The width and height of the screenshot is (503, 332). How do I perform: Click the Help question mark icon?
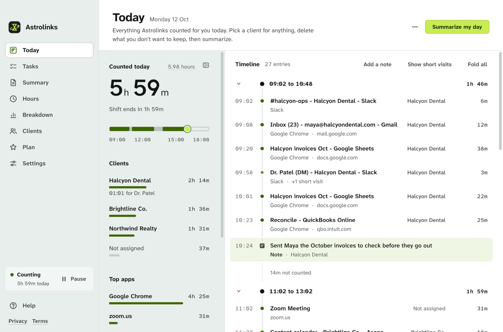point(13,306)
